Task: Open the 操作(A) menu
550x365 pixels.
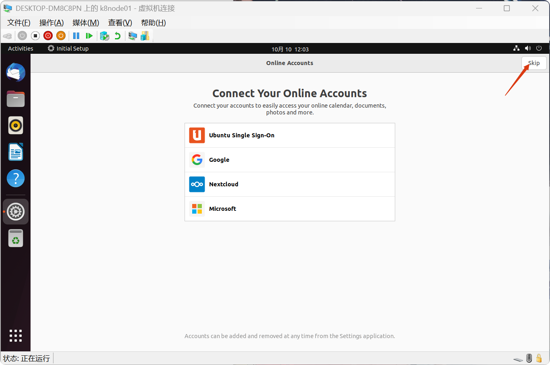Action: click(x=51, y=23)
